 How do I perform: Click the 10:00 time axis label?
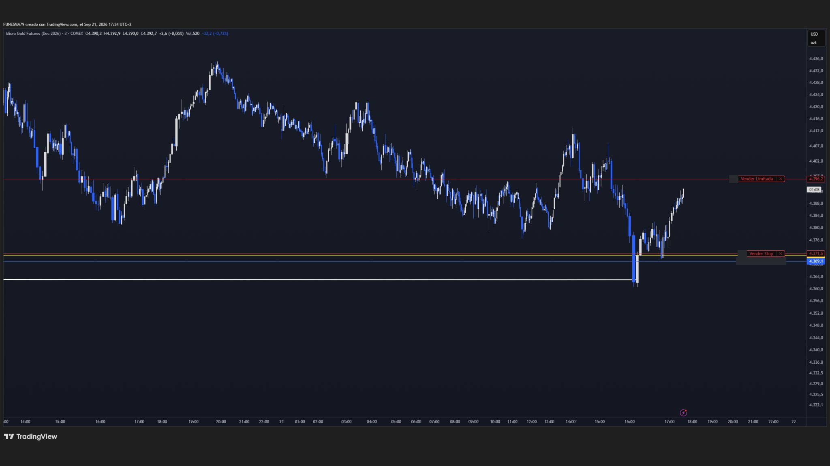pyautogui.click(x=495, y=422)
